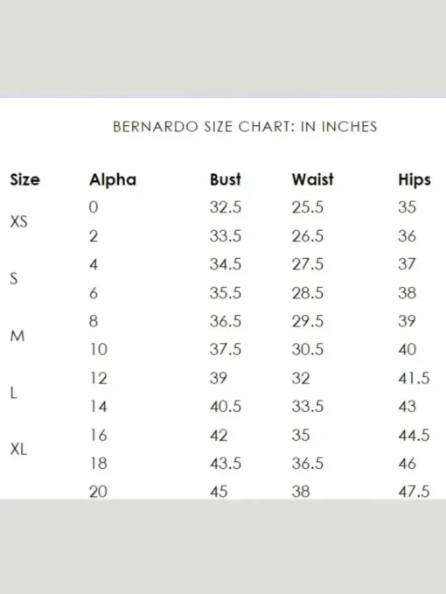Image resolution: width=446 pixels, height=594 pixels.
Task: Select the L size label
Action: click(x=14, y=393)
